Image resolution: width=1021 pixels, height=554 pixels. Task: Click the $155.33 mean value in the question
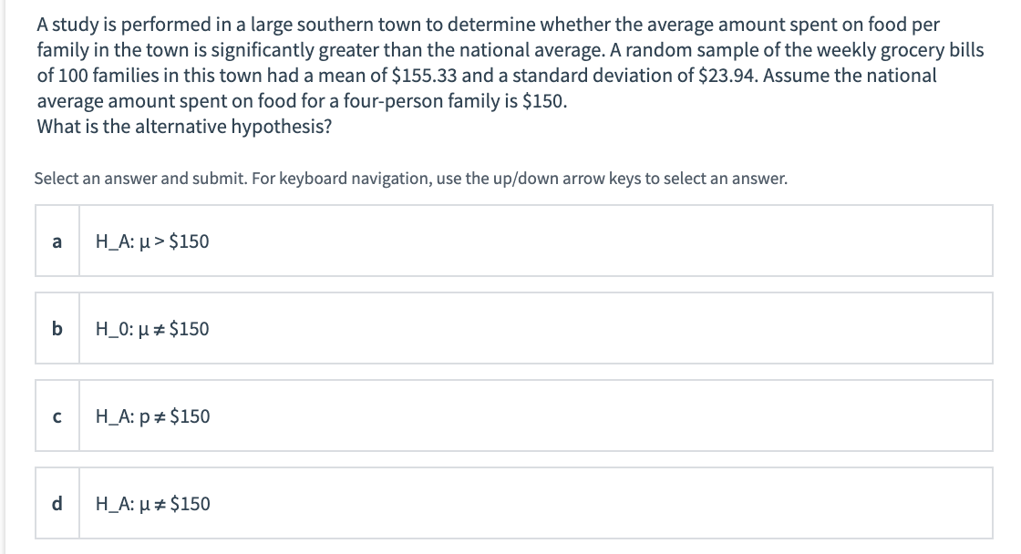click(x=425, y=76)
